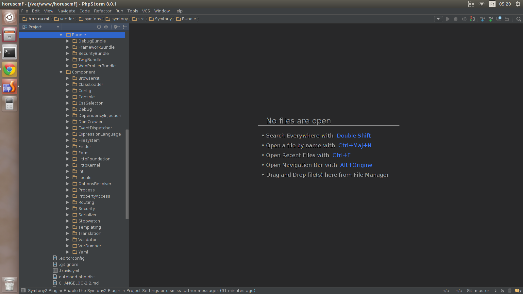Image resolution: width=523 pixels, height=294 pixels.
Task: Expand the HttpKernel folder
Action: 68,165
